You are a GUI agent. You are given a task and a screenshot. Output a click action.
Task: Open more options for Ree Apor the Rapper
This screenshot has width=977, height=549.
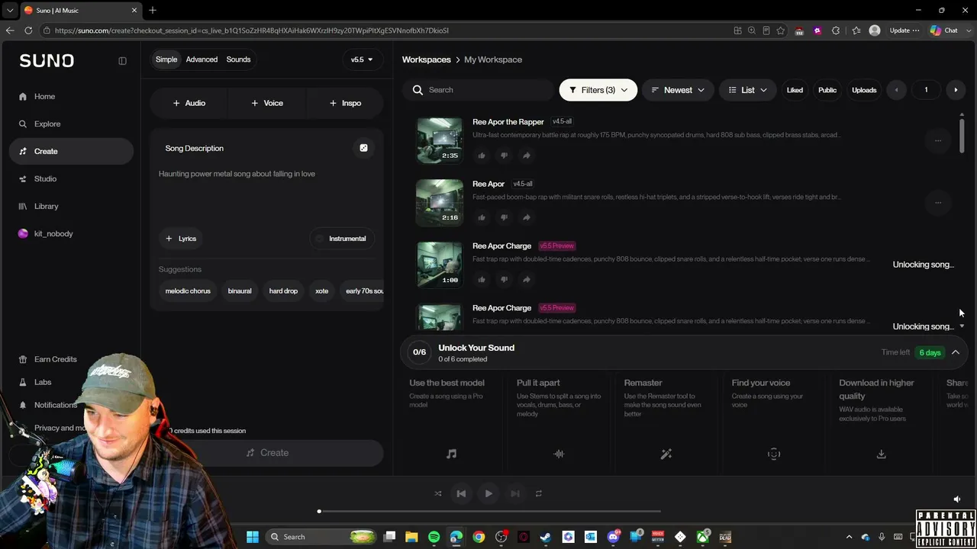click(938, 140)
